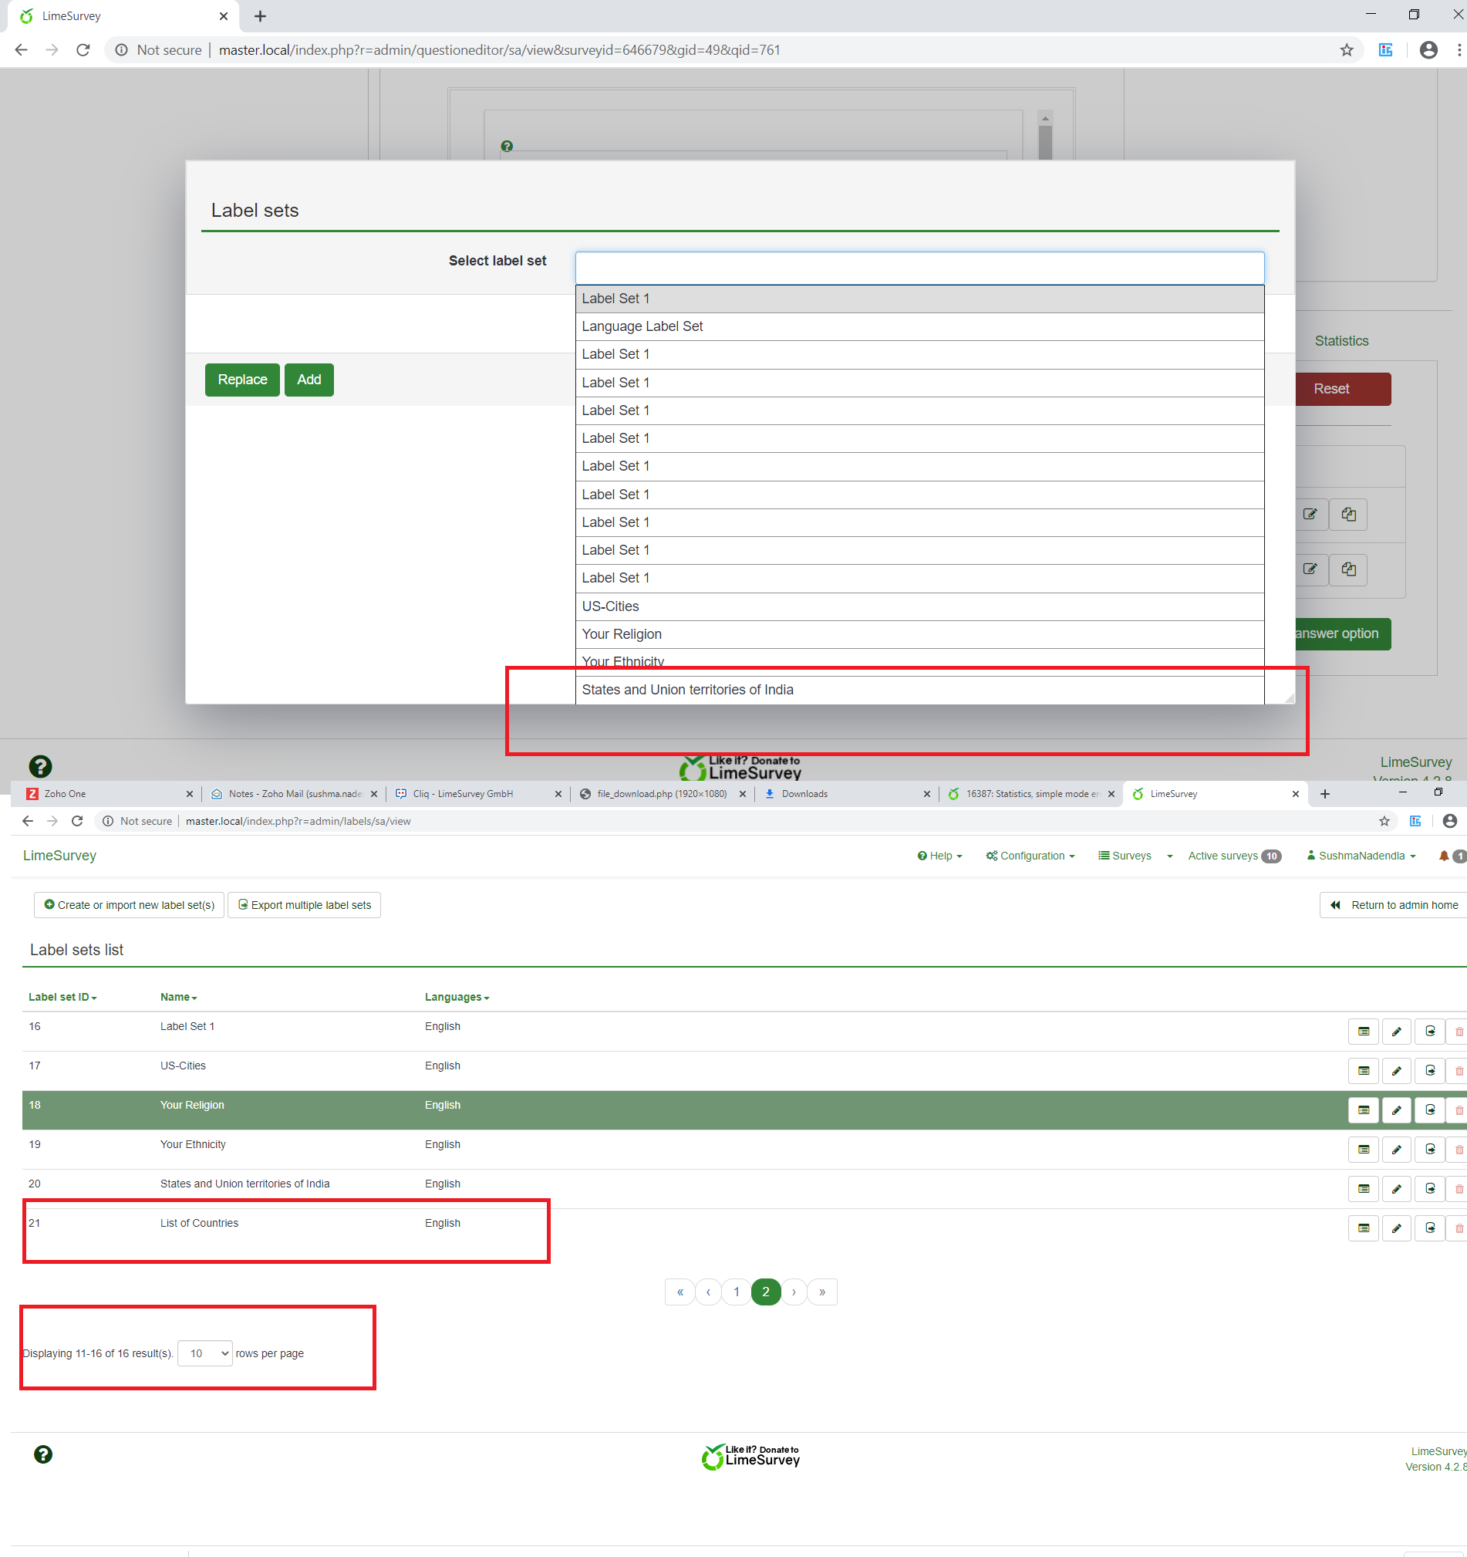Open the Help menu
The width and height of the screenshot is (1467, 1557).
[939, 856]
